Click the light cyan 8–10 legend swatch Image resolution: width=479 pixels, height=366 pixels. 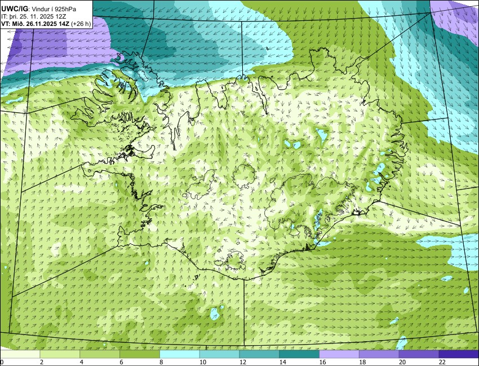(x=180, y=354)
